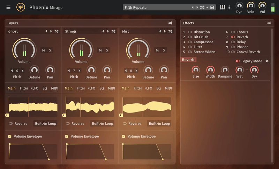Enable the Chorus effect toggle
This screenshot has height=169, width=279.
pos(233,32)
